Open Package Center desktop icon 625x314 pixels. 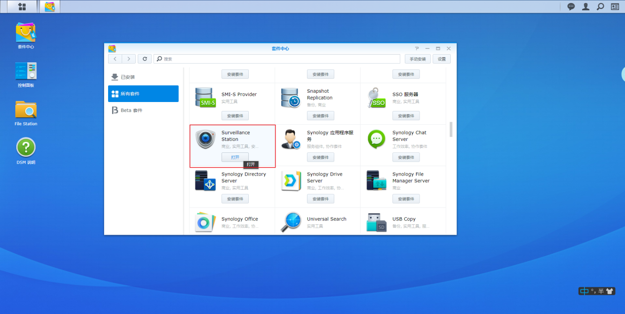[26, 33]
